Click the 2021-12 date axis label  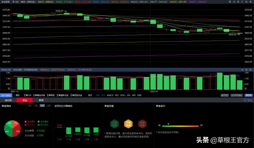[14, 92]
